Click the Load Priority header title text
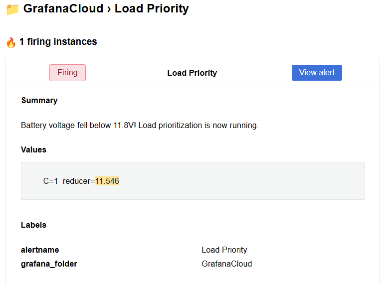This screenshot has height=285, width=383. click(x=152, y=8)
